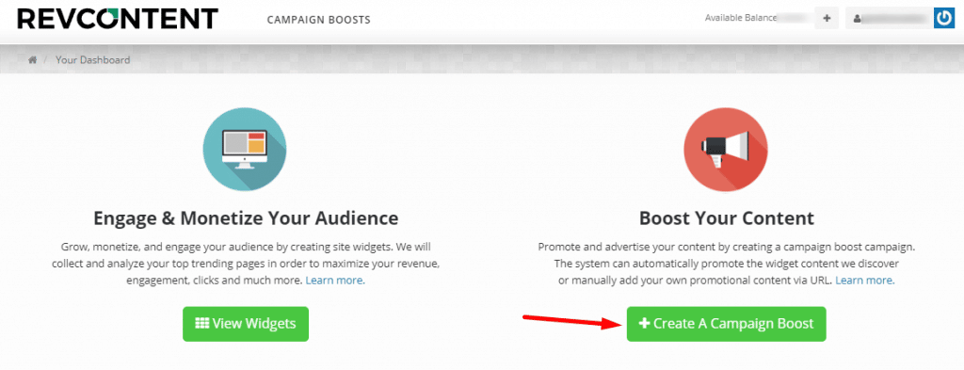Open Learn more link under Boost section
The image size is (964, 370).
click(x=864, y=281)
